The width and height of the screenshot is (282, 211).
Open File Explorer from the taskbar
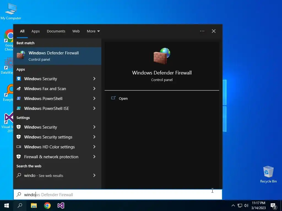[x=34, y=206]
